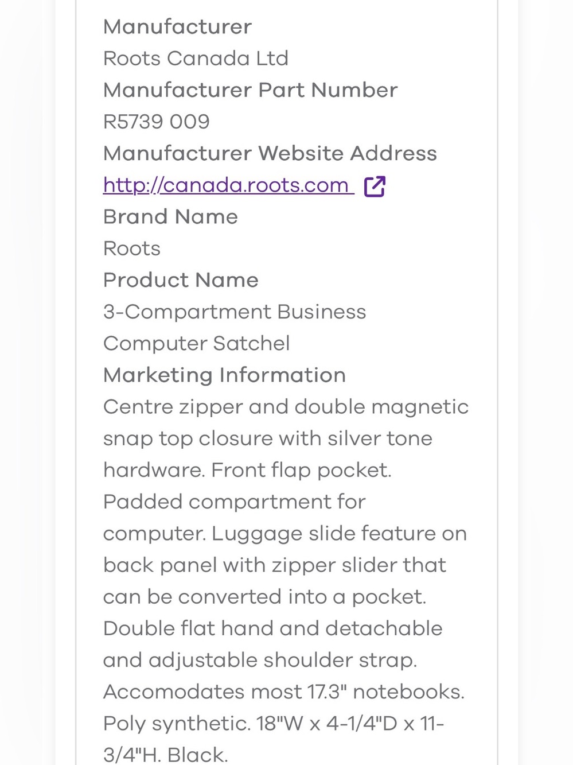The height and width of the screenshot is (765, 573).
Task: Click the Brand Name heading
Action: 170,217
